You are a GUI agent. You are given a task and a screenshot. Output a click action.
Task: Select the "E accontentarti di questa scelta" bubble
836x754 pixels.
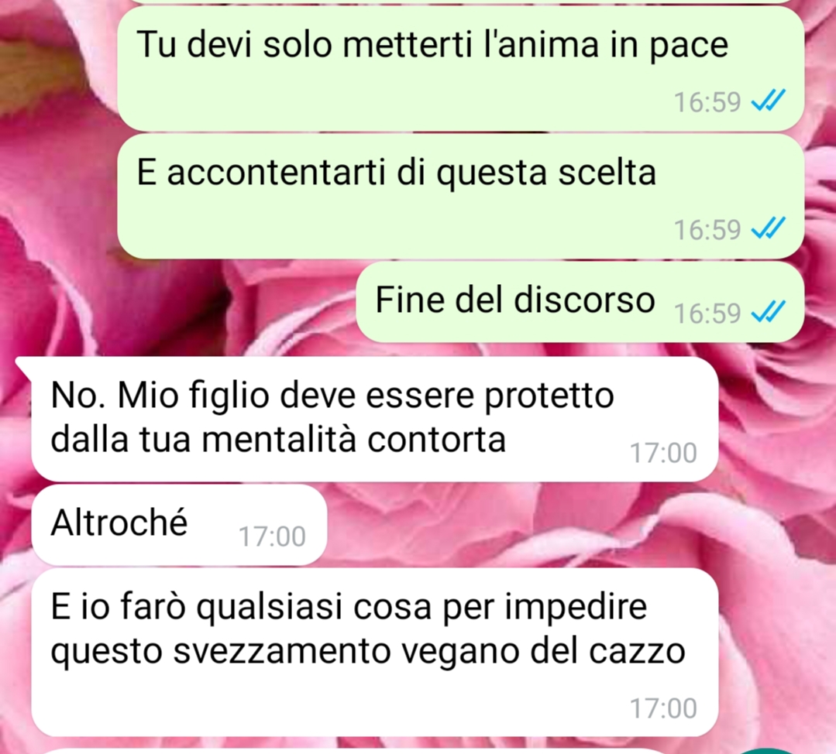[x=461, y=196]
